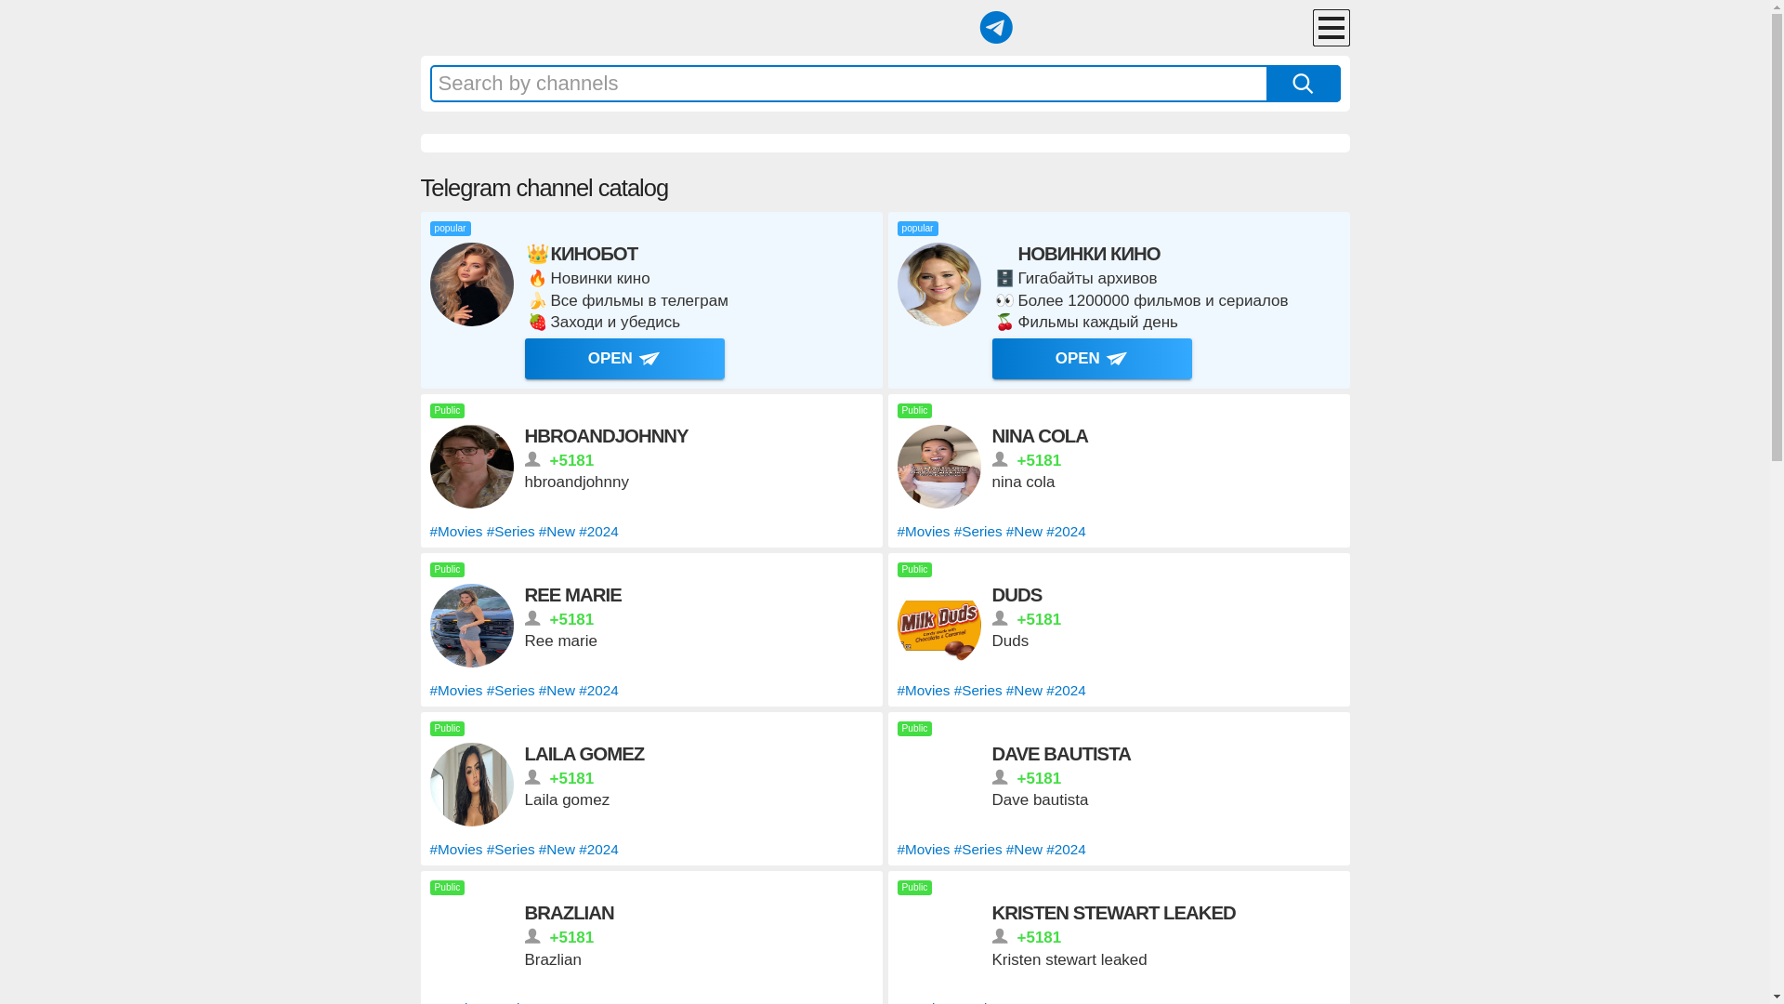Click the Milk Duds avatar image

point(939,626)
